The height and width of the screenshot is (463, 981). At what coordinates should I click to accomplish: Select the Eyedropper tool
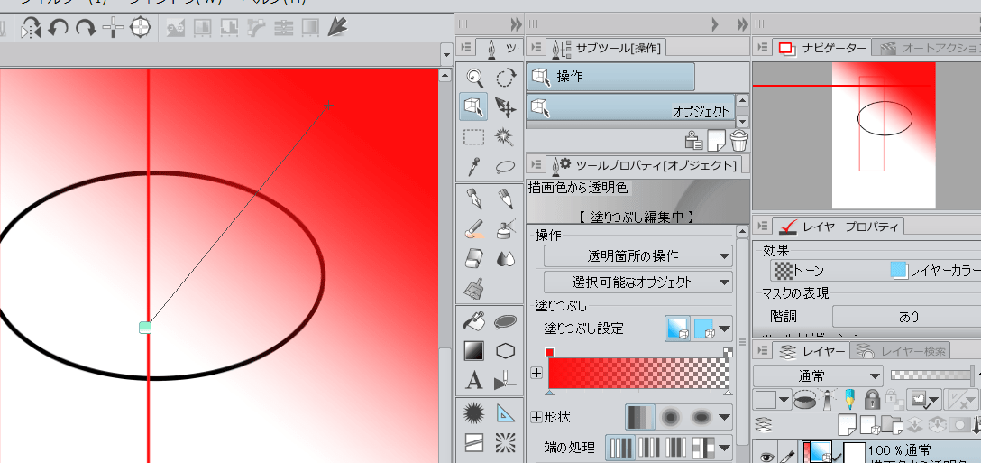point(474,167)
